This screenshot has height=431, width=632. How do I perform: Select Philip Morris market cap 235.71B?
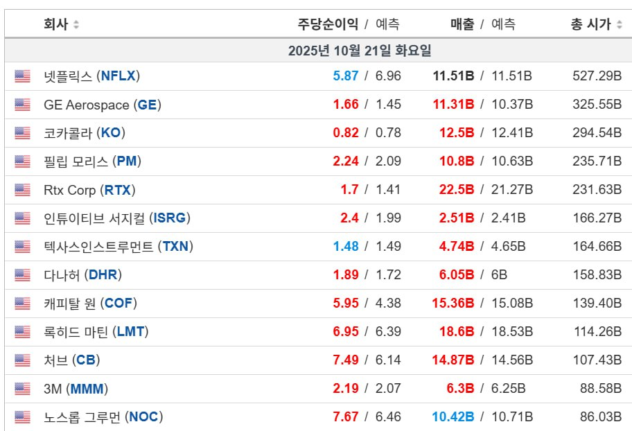[x=597, y=161]
